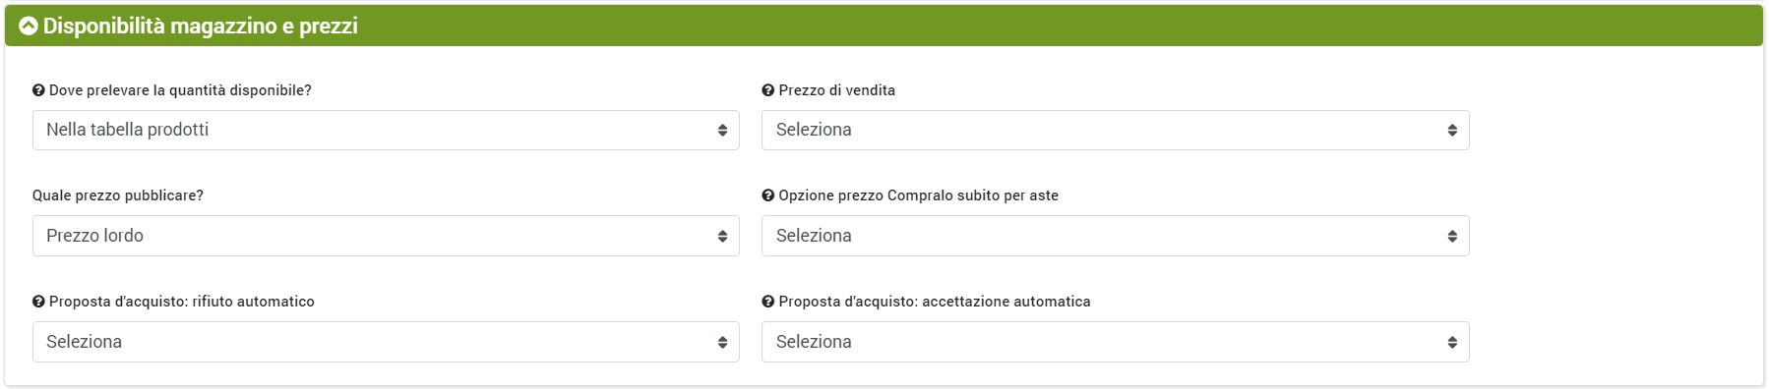Open the 'Nella tabella prodotti' dropdown

(386, 130)
